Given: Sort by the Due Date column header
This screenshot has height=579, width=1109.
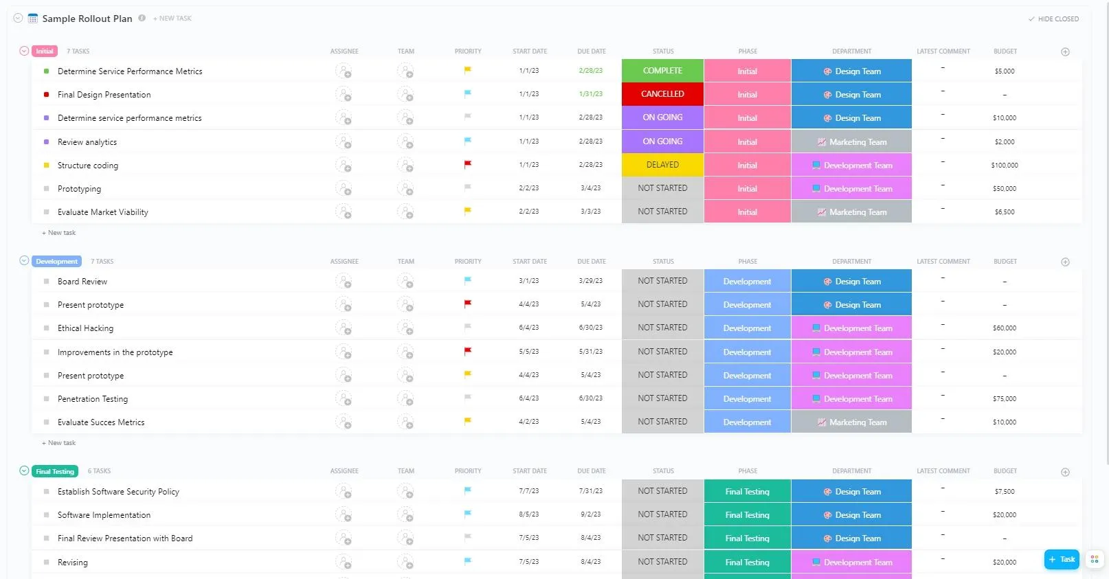Looking at the screenshot, I should (x=592, y=52).
